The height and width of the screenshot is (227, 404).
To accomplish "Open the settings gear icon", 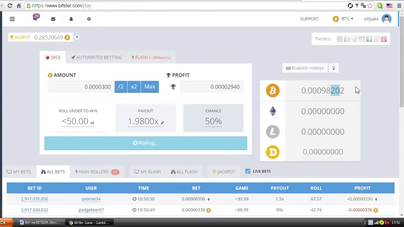I will [89, 19].
